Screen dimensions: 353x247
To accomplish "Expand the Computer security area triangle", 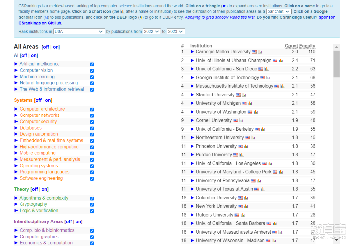I will click(16, 121).
